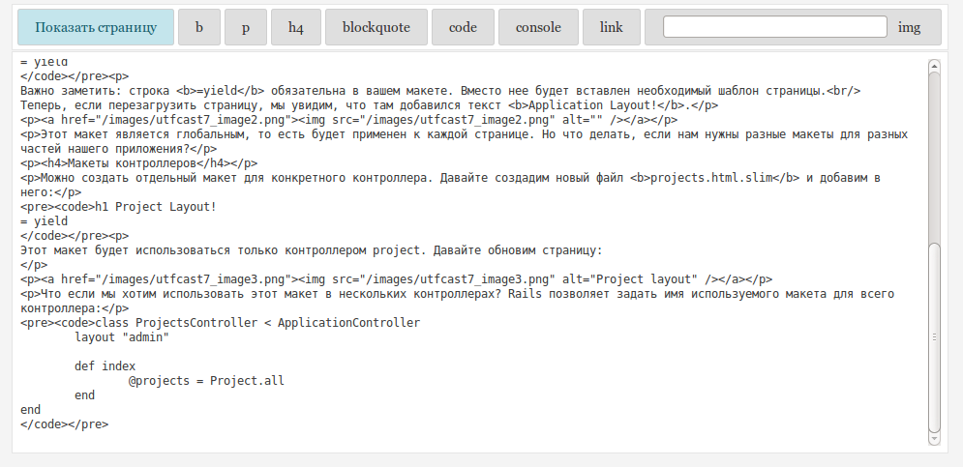
Task: Insert a blockquote tag
Action: pos(376,27)
